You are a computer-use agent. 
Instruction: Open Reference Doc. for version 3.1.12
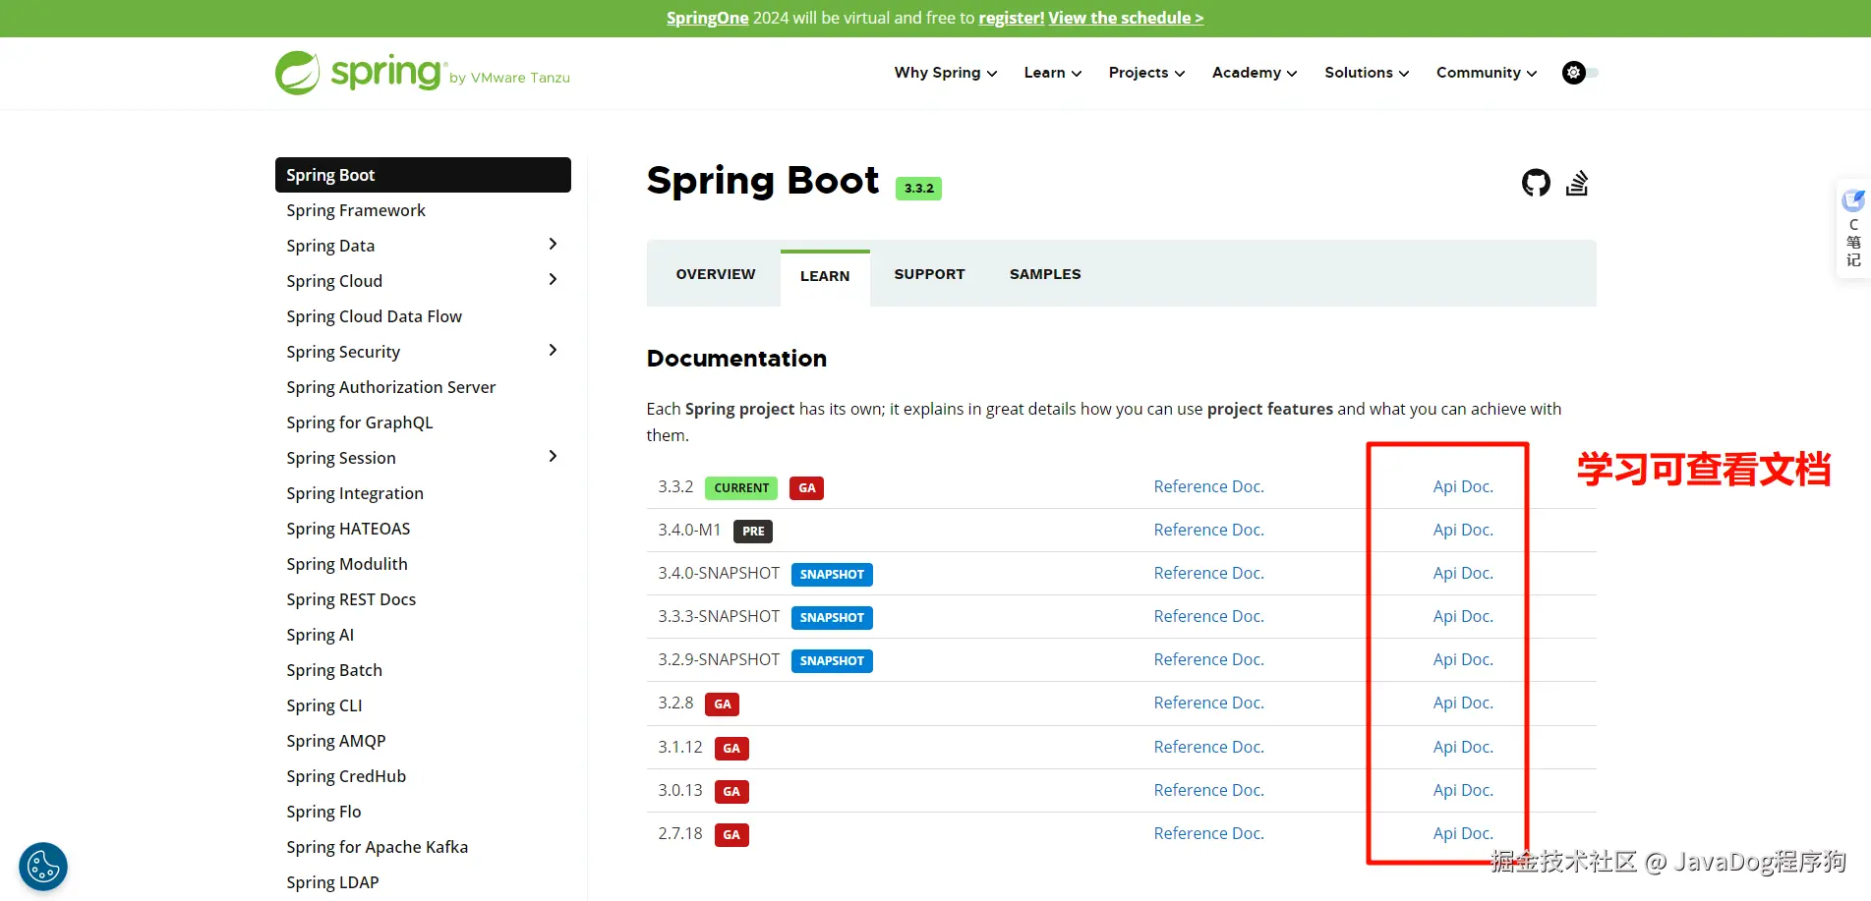[x=1208, y=747]
